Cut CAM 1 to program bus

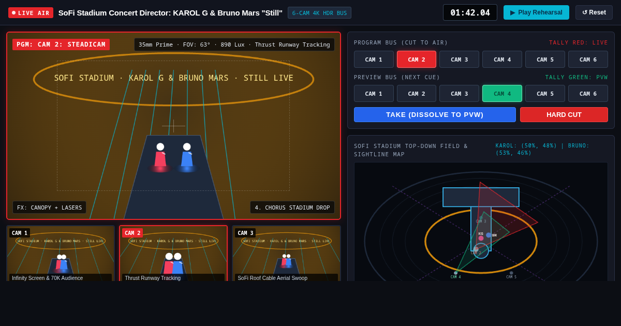click(374, 60)
